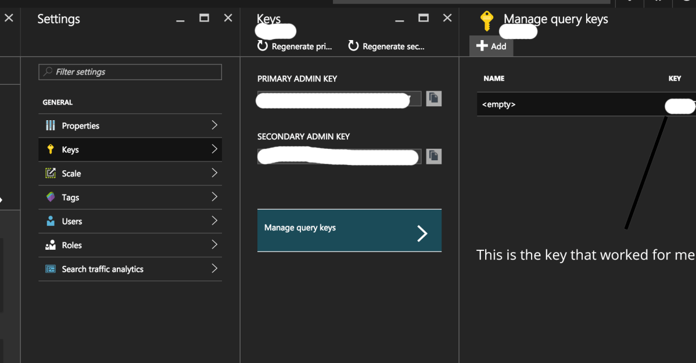Click the Tags icon
Image resolution: width=696 pixels, height=363 pixels.
pyautogui.click(x=51, y=197)
